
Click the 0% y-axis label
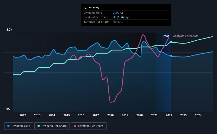(8, 109)
